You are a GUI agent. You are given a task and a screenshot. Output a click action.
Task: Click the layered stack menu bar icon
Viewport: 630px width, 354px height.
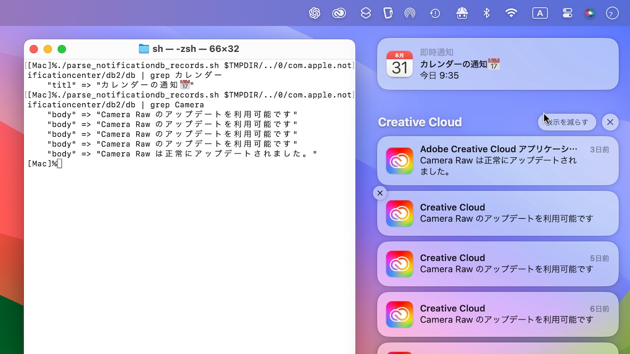[366, 13]
